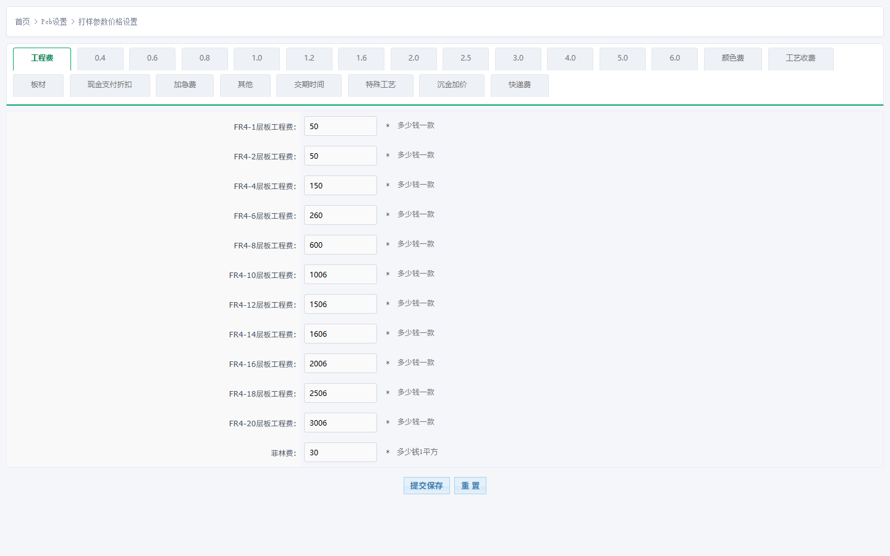
Task: Select the 1.0 thickness tab
Action: coord(256,59)
